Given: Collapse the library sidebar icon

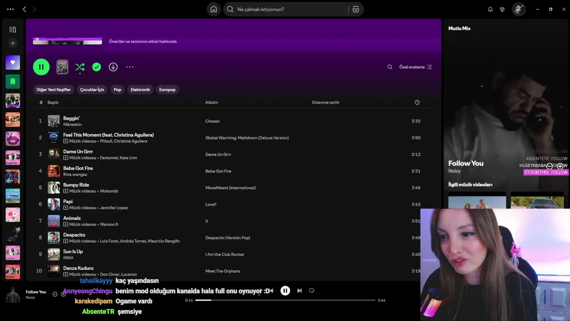Looking at the screenshot, I should (x=12, y=29).
